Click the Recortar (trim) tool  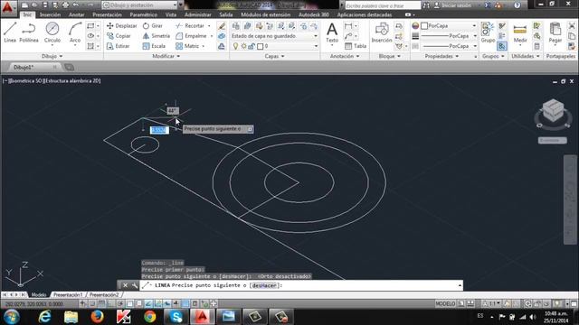(x=190, y=26)
